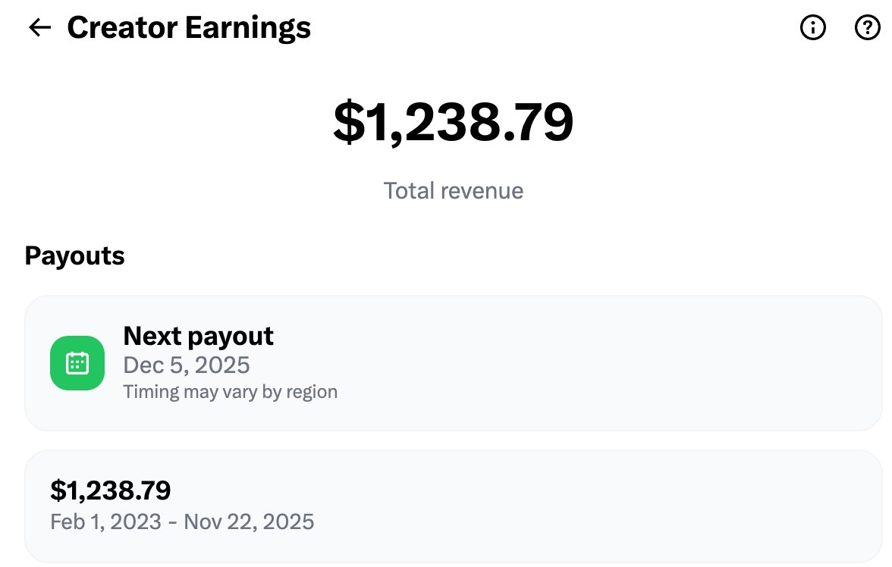This screenshot has width=892, height=567.
Task: Click the Timing may vary by region note
Action: 230,392
